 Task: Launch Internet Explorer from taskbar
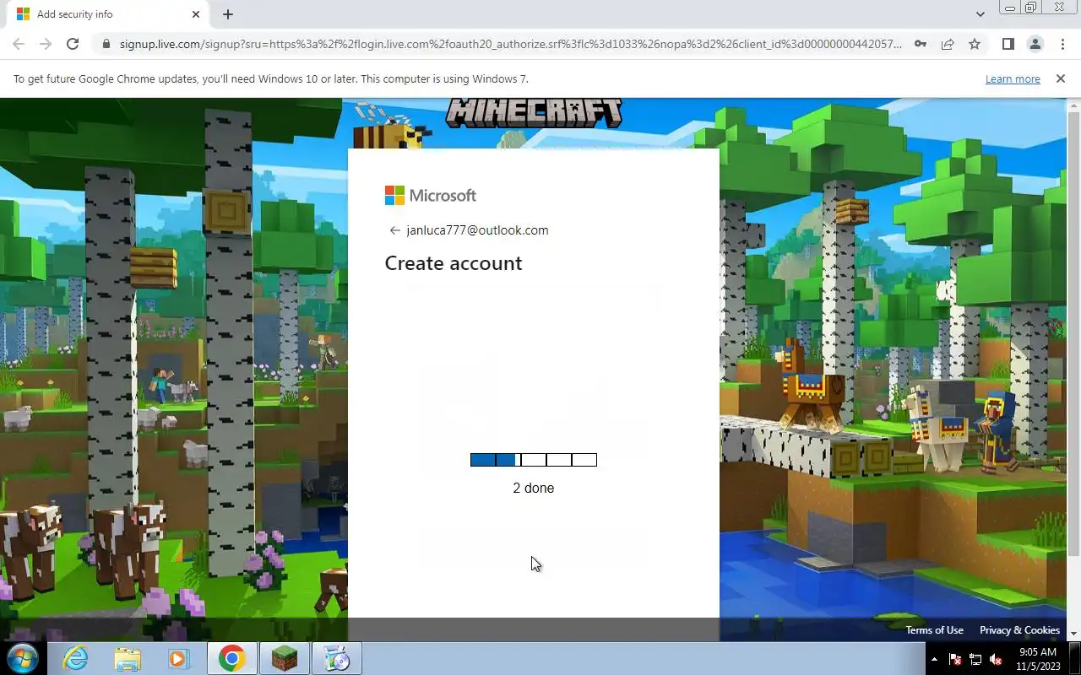pos(75,658)
